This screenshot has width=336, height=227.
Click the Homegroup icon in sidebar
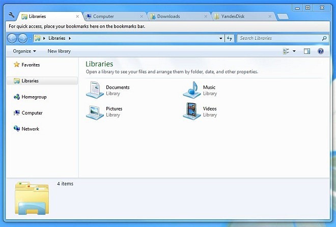(x=16, y=97)
